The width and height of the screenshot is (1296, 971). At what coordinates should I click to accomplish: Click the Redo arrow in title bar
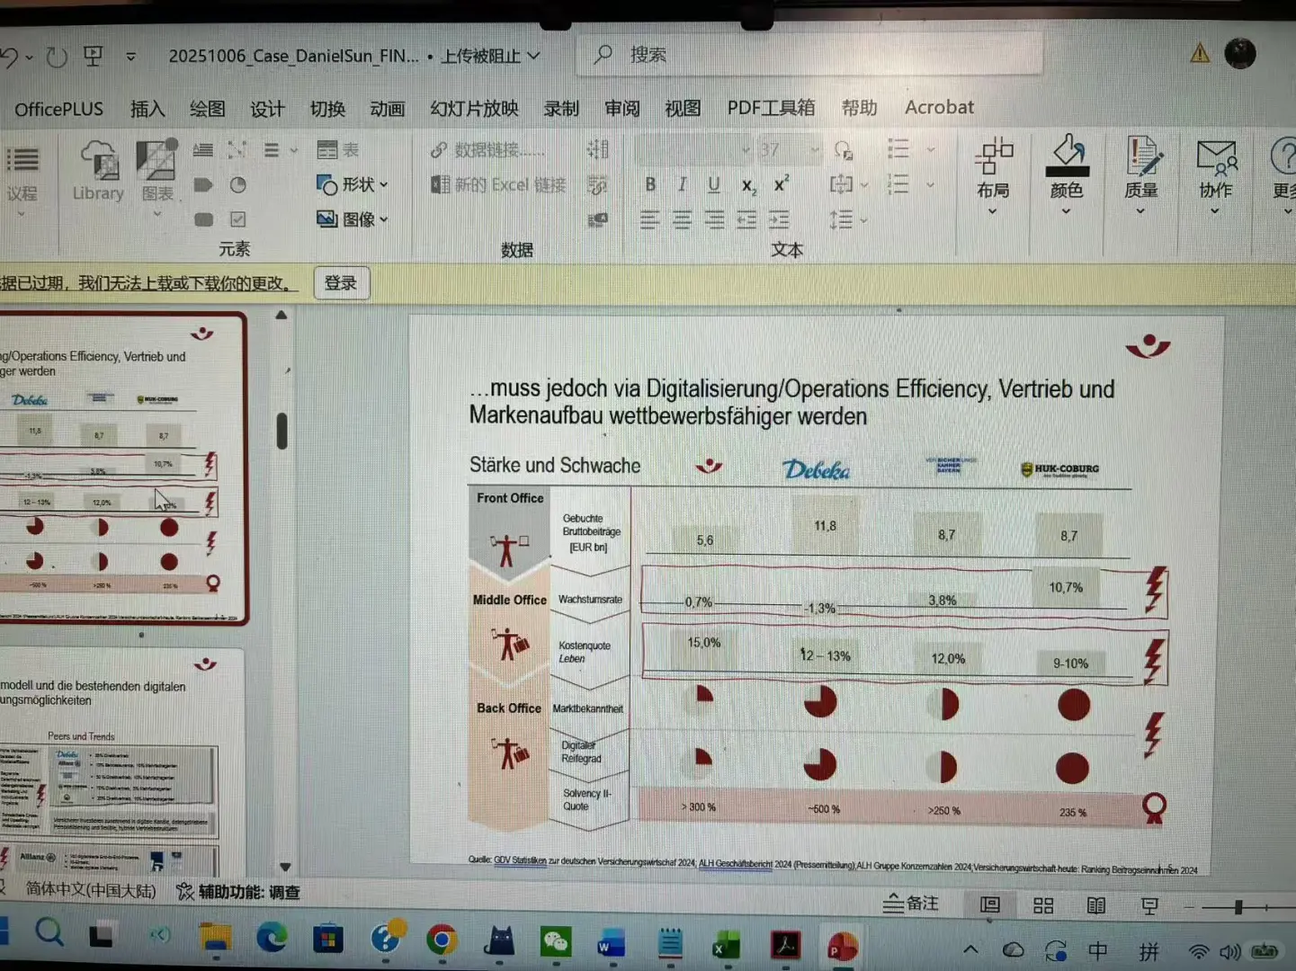57,57
